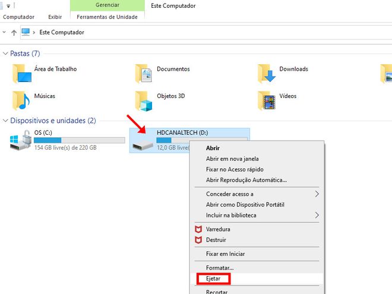This screenshot has height=294, width=392.
Task: Click the Documentos folder name label
Action: tap(173, 69)
